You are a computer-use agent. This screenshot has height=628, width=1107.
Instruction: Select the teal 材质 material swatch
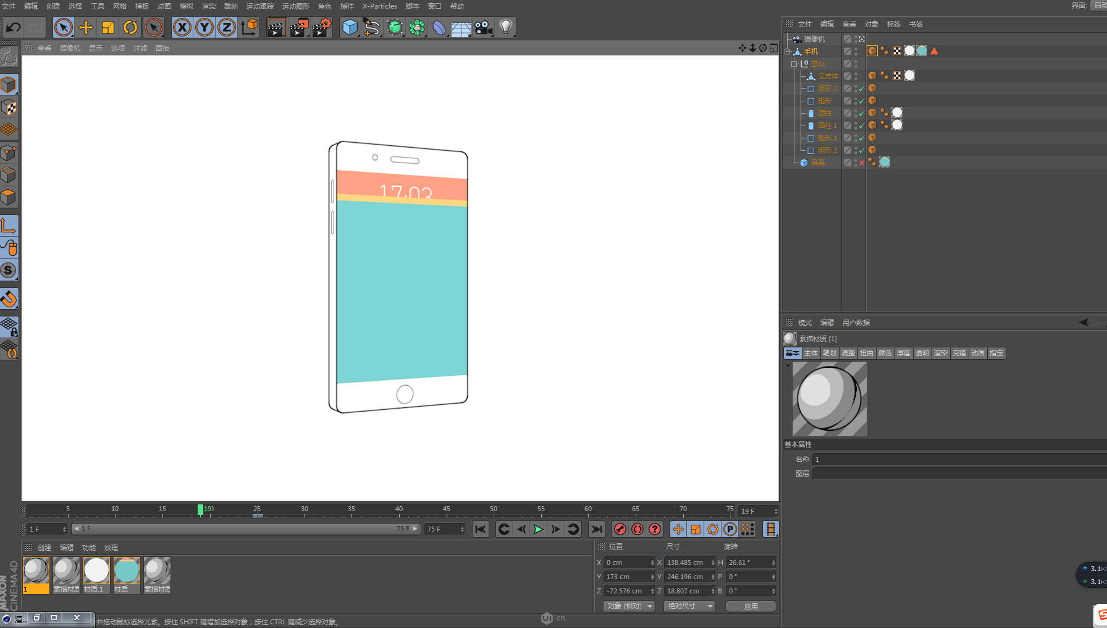point(127,571)
